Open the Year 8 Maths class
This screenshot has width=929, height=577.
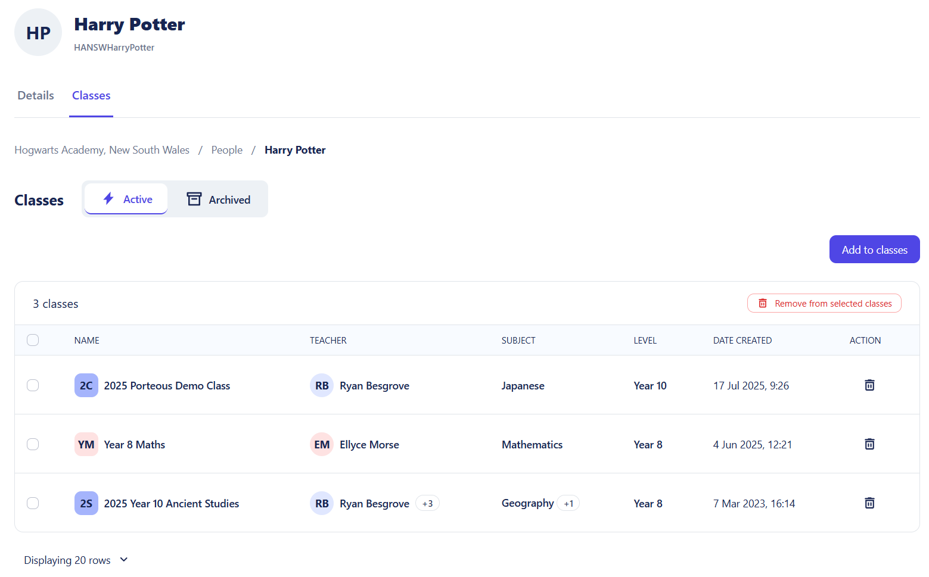(135, 445)
